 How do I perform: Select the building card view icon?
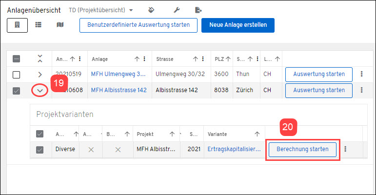point(17,25)
